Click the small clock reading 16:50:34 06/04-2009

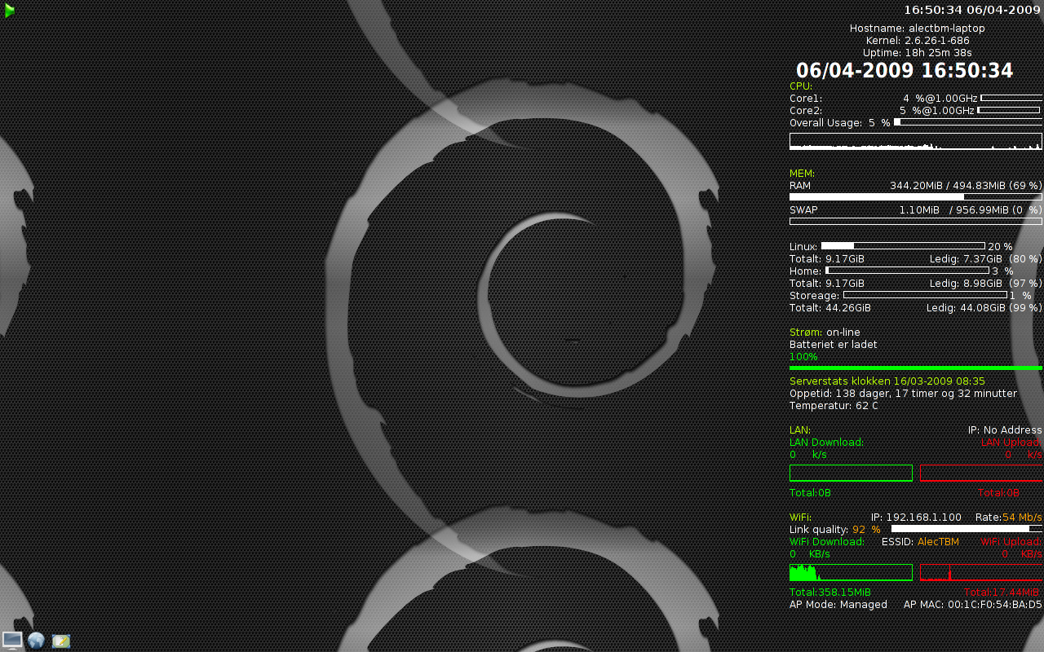(972, 10)
